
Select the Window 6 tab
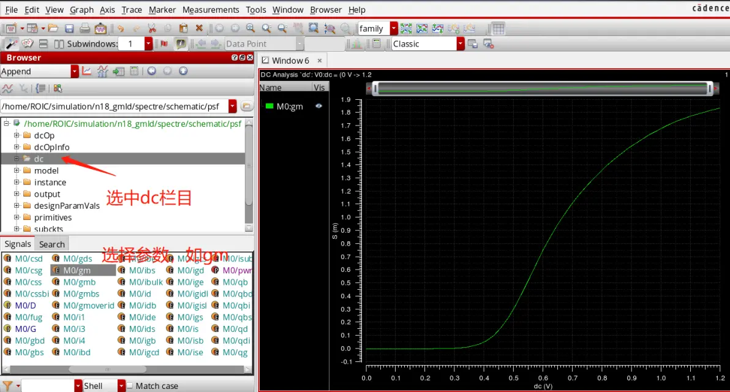click(290, 61)
